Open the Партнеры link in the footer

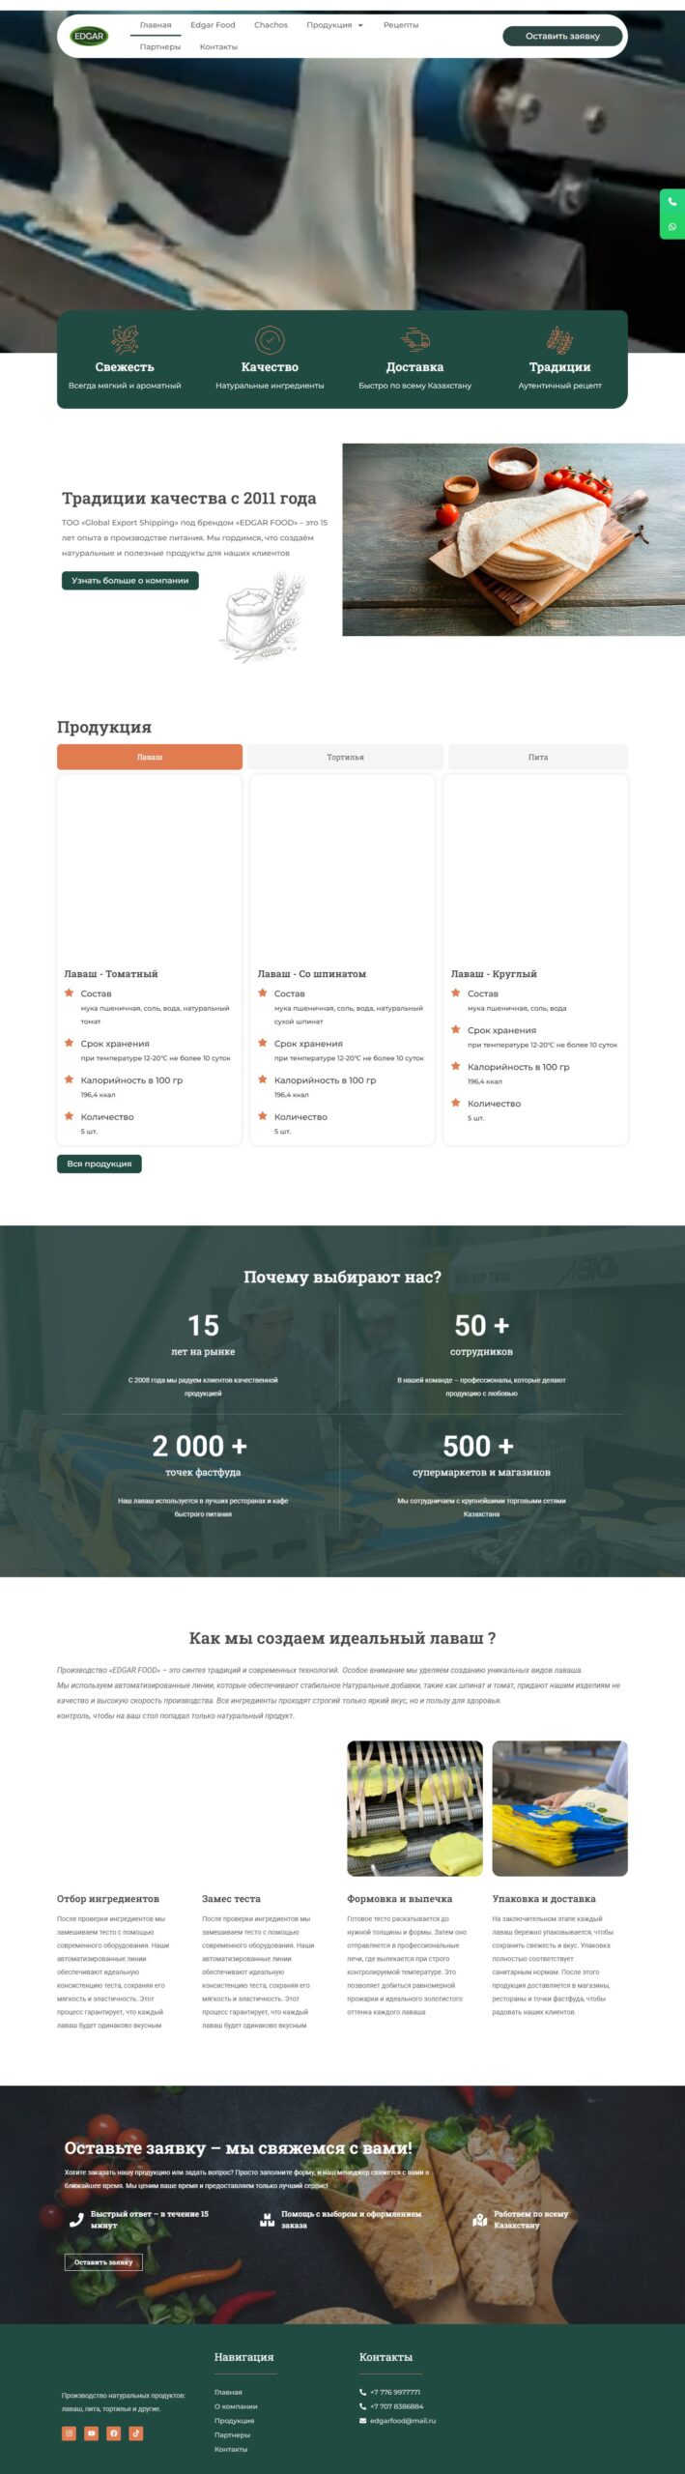click(232, 2435)
